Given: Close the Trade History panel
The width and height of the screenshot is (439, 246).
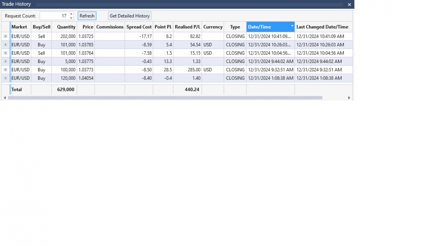Looking at the screenshot, I should coord(349,4).
